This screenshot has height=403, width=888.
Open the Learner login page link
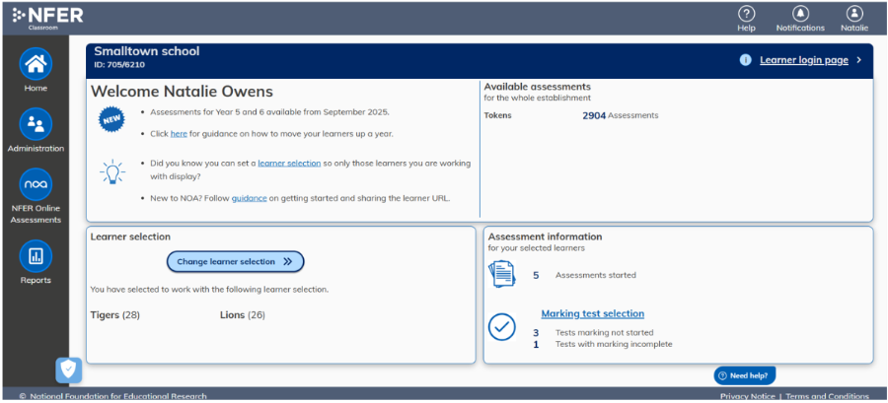click(803, 60)
